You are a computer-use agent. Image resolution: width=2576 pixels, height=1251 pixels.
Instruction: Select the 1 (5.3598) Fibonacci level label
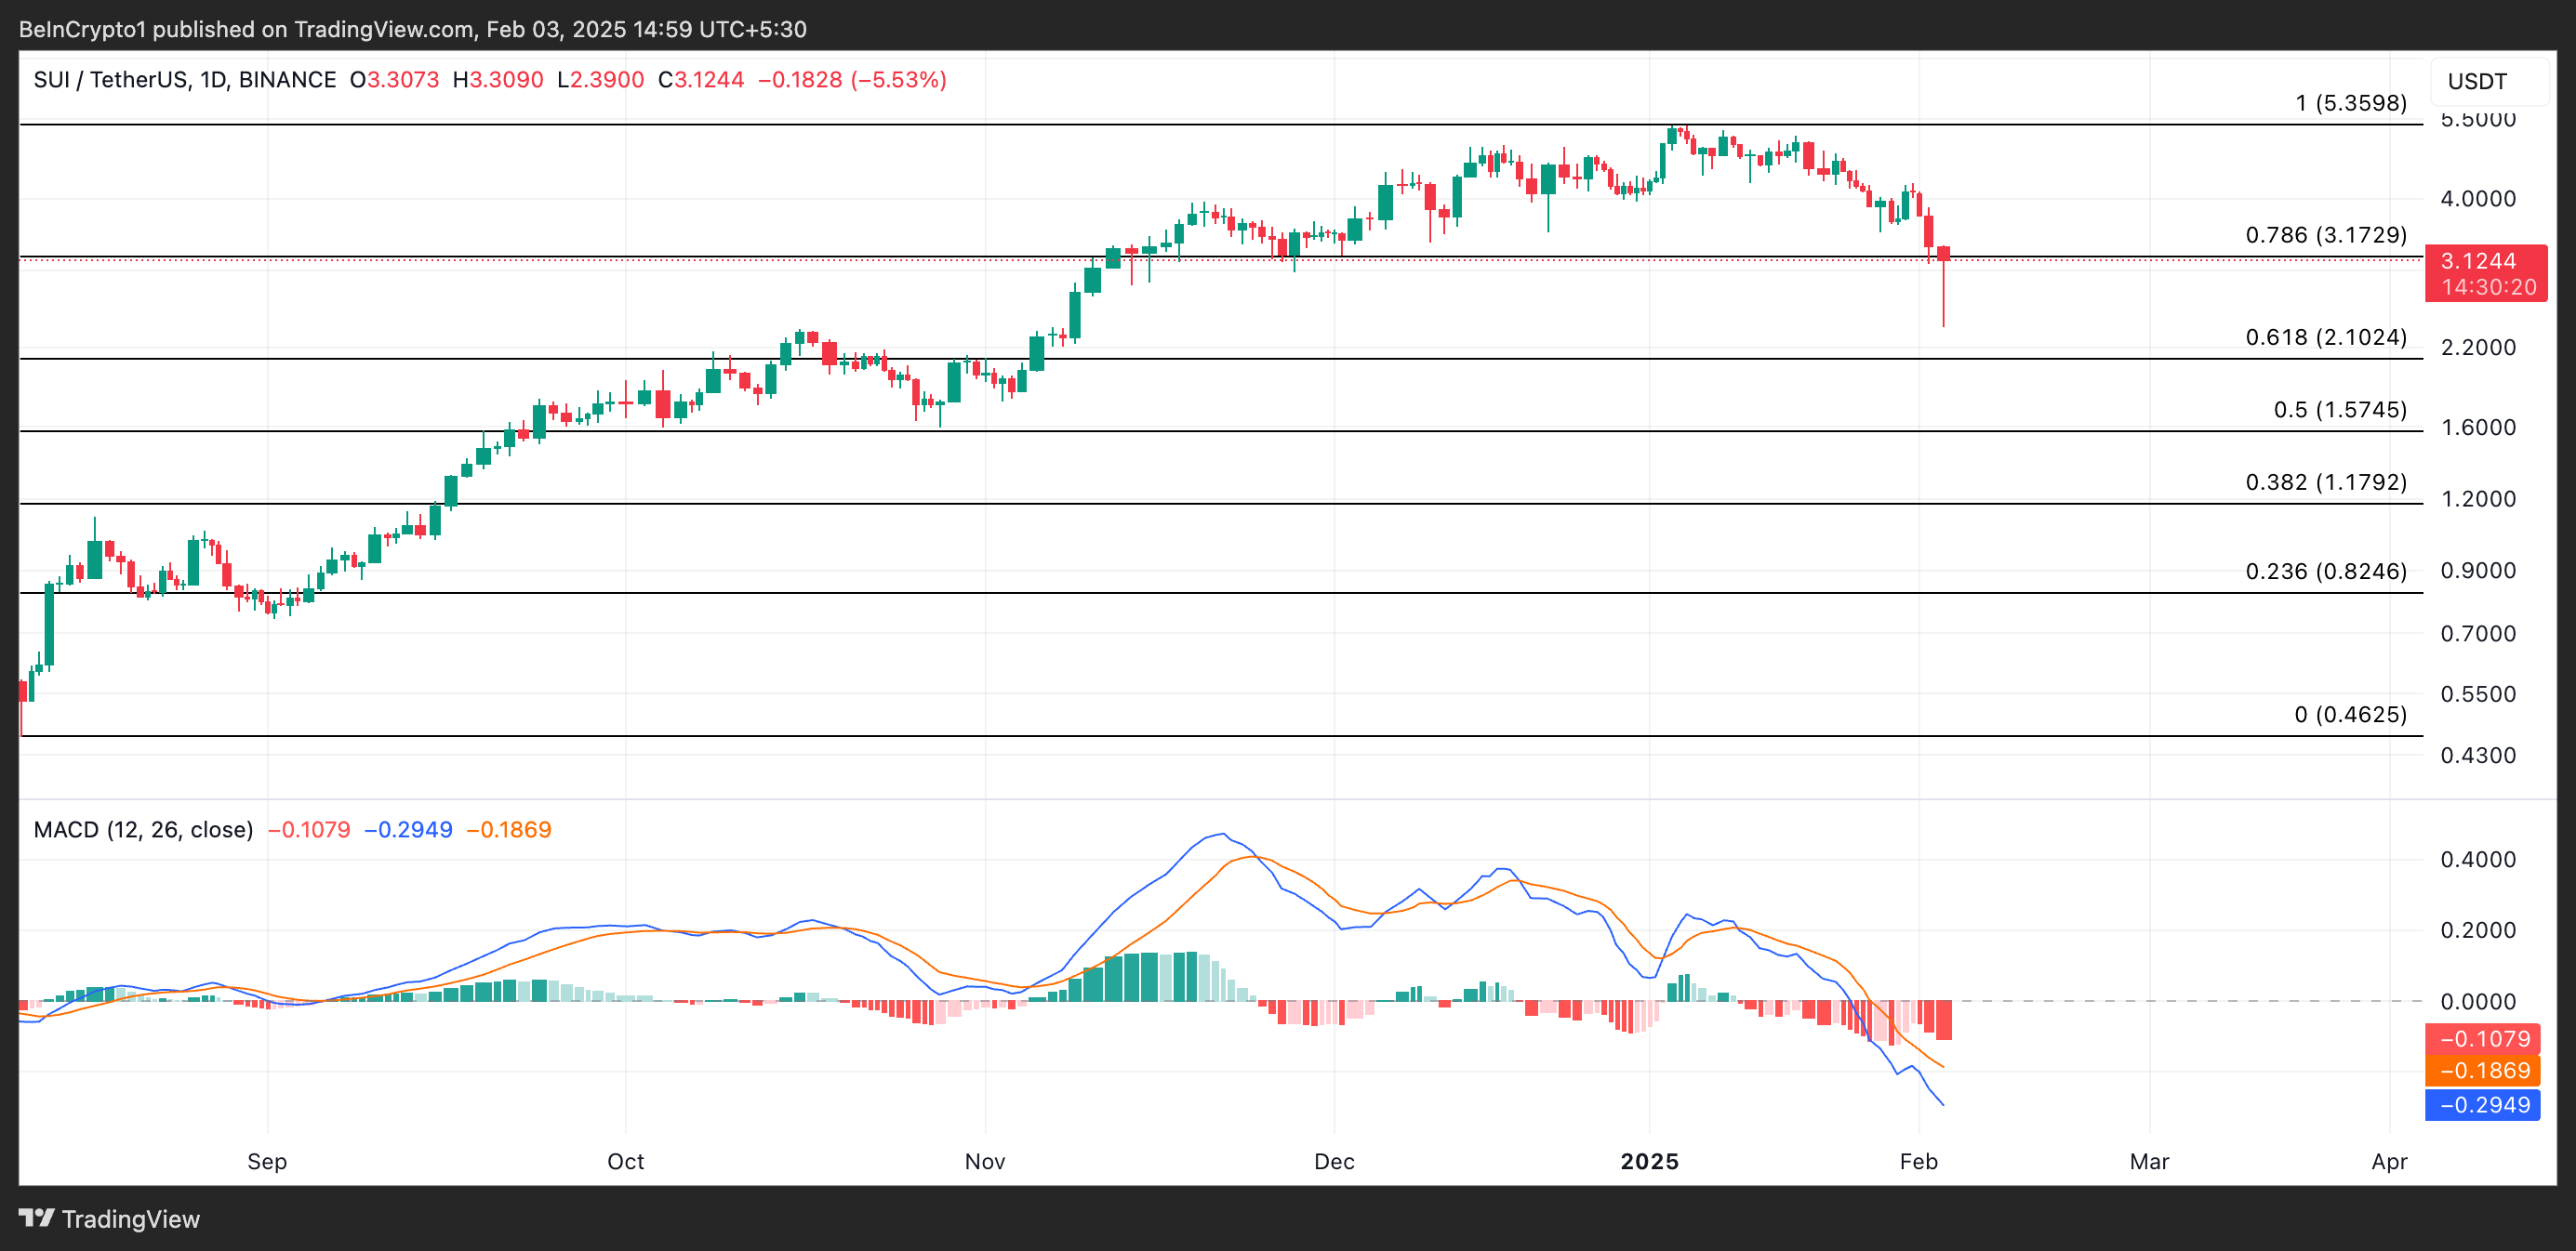coord(2350,103)
